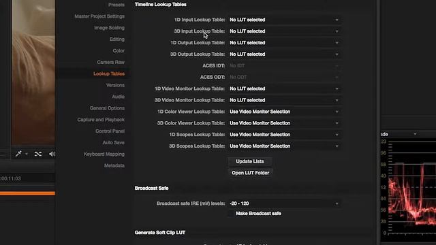Open 1D Video Monitor Lookup Table dropdown
Viewport: 436px width, 245px height.
[285, 88]
